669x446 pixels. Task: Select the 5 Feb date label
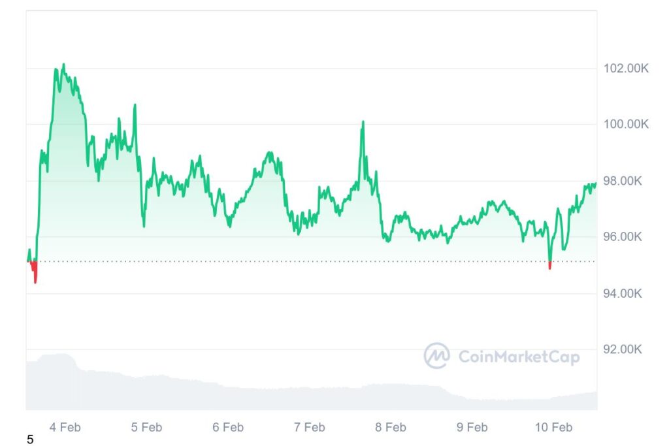pyautogui.click(x=146, y=427)
